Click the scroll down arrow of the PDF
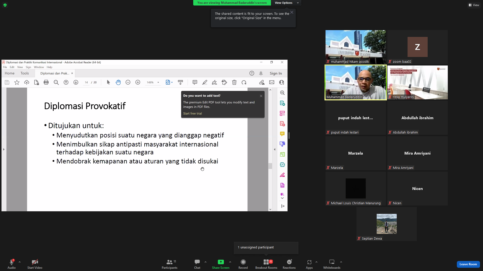Image resolution: width=483 pixels, height=271 pixels. point(270,209)
